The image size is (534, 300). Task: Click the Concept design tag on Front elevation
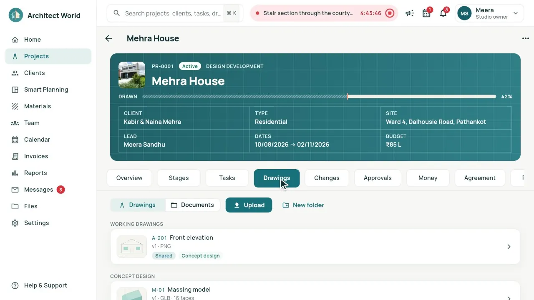tap(201, 256)
